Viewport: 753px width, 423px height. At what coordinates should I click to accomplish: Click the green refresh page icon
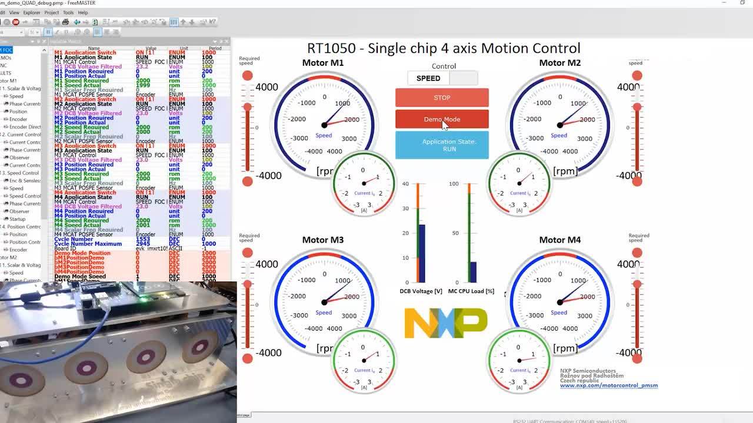[x=94, y=22]
